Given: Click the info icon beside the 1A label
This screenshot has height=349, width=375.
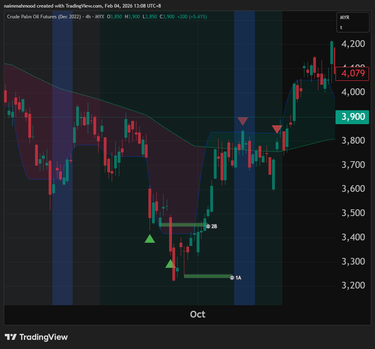Looking at the screenshot, I should coord(232,278).
